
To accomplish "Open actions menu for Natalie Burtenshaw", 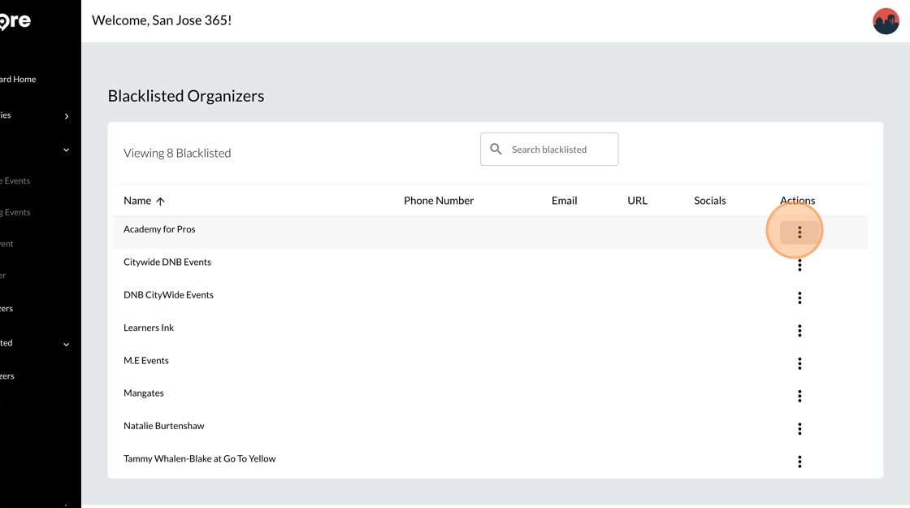I will coord(799,428).
